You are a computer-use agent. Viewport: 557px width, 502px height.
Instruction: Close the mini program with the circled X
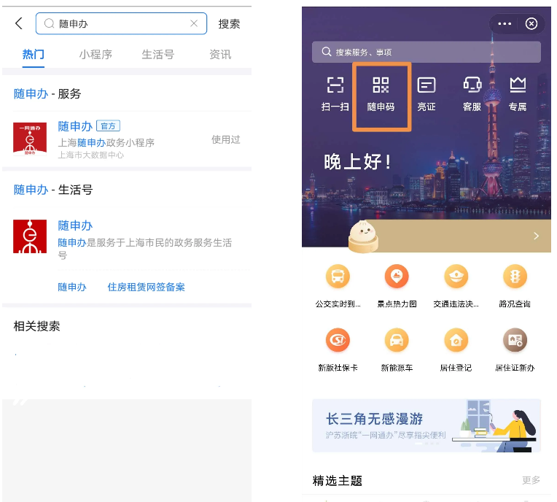(531, 24)
